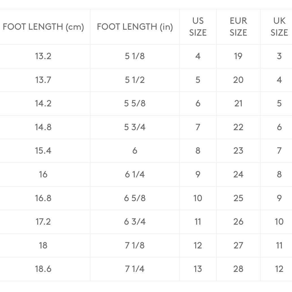Select the US SIZE column header
Viewport: 292px width, 292px height.
click(x=198, y=27)
